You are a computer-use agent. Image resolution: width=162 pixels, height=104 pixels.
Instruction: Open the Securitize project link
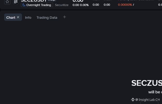62,5
